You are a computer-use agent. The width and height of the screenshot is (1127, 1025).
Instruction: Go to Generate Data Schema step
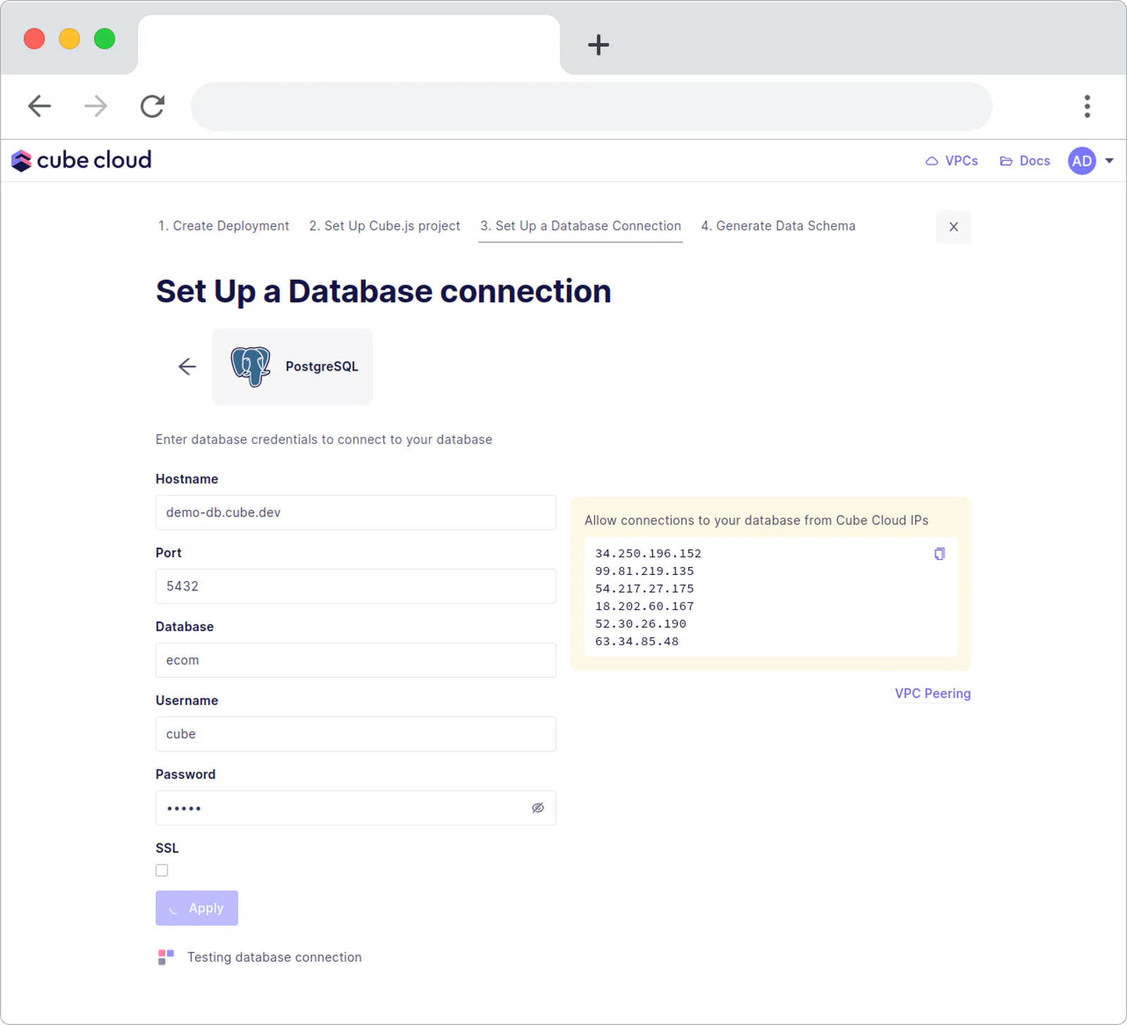[778, 226]
